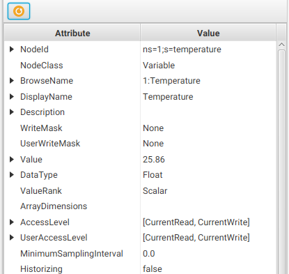Click the vertical scrollbar thumb
289x274 pixels.
(x=281, y=162)
